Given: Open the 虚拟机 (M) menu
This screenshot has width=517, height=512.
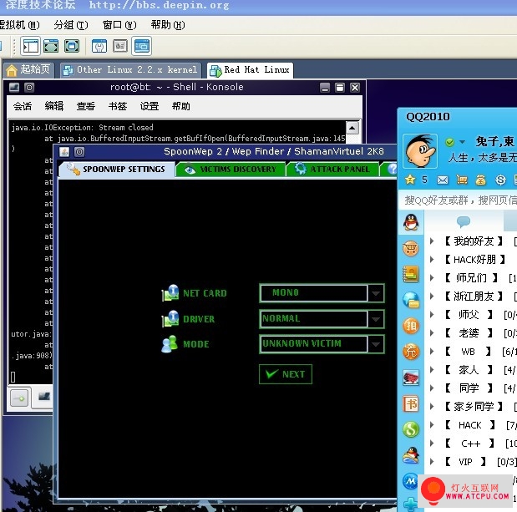Looking at the screenshot, I should click(x=19, y=25).
